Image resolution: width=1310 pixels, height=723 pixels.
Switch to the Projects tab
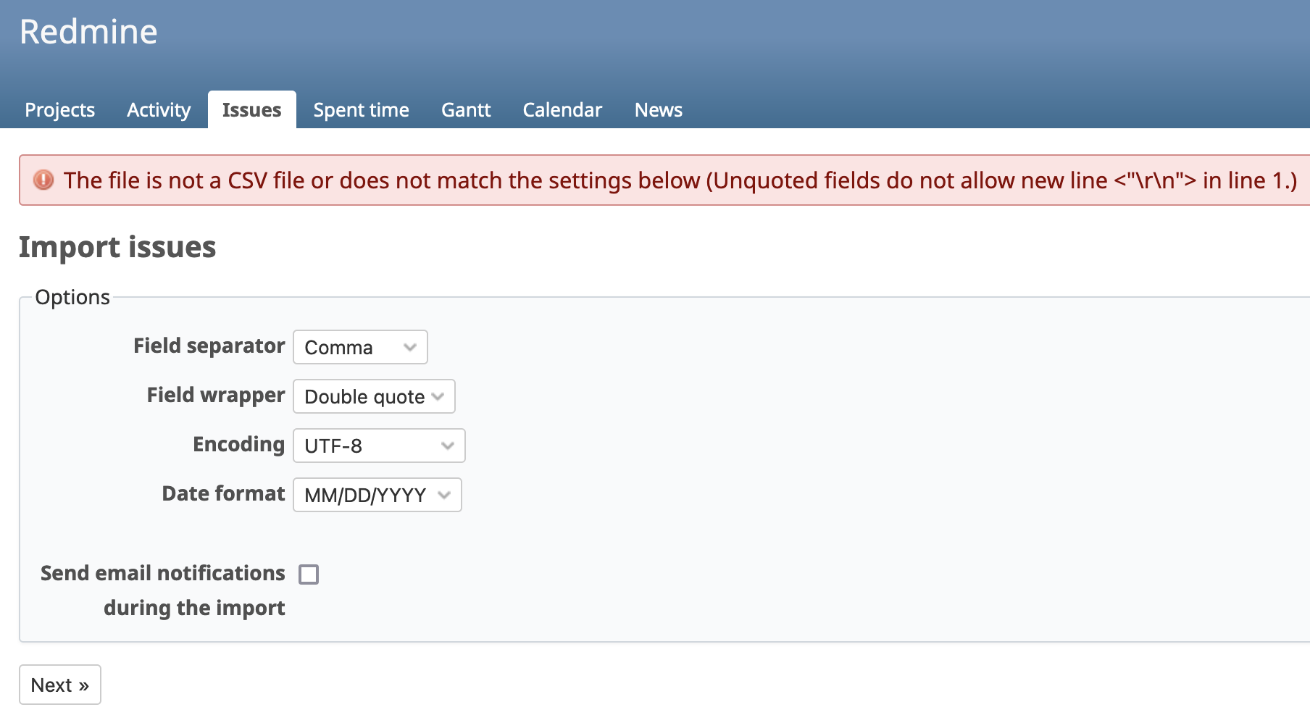pos(60,110)
